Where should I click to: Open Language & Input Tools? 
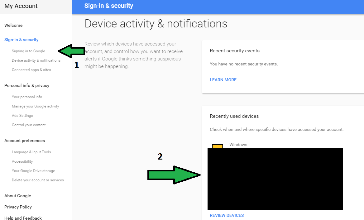pos(31,152)
